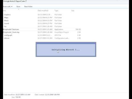This screenshot has height=99, width=132.
Task: Select the Music folder
Action: [6, 21]
